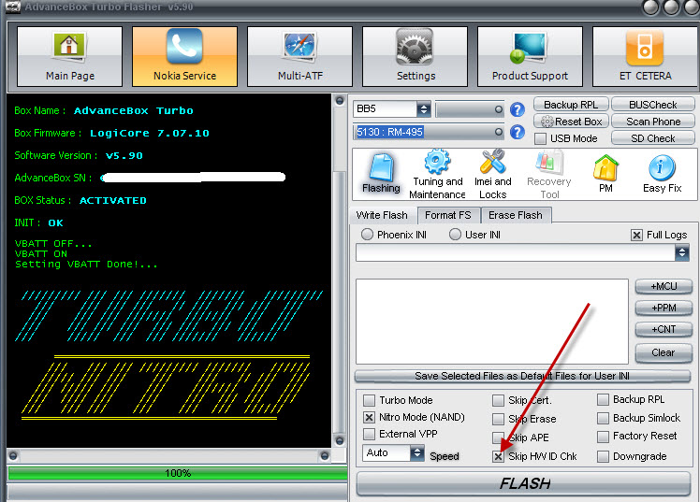Click log panel horizontal scrollbar left knob
Screen dimensions: 700x502
coord(13,455)
